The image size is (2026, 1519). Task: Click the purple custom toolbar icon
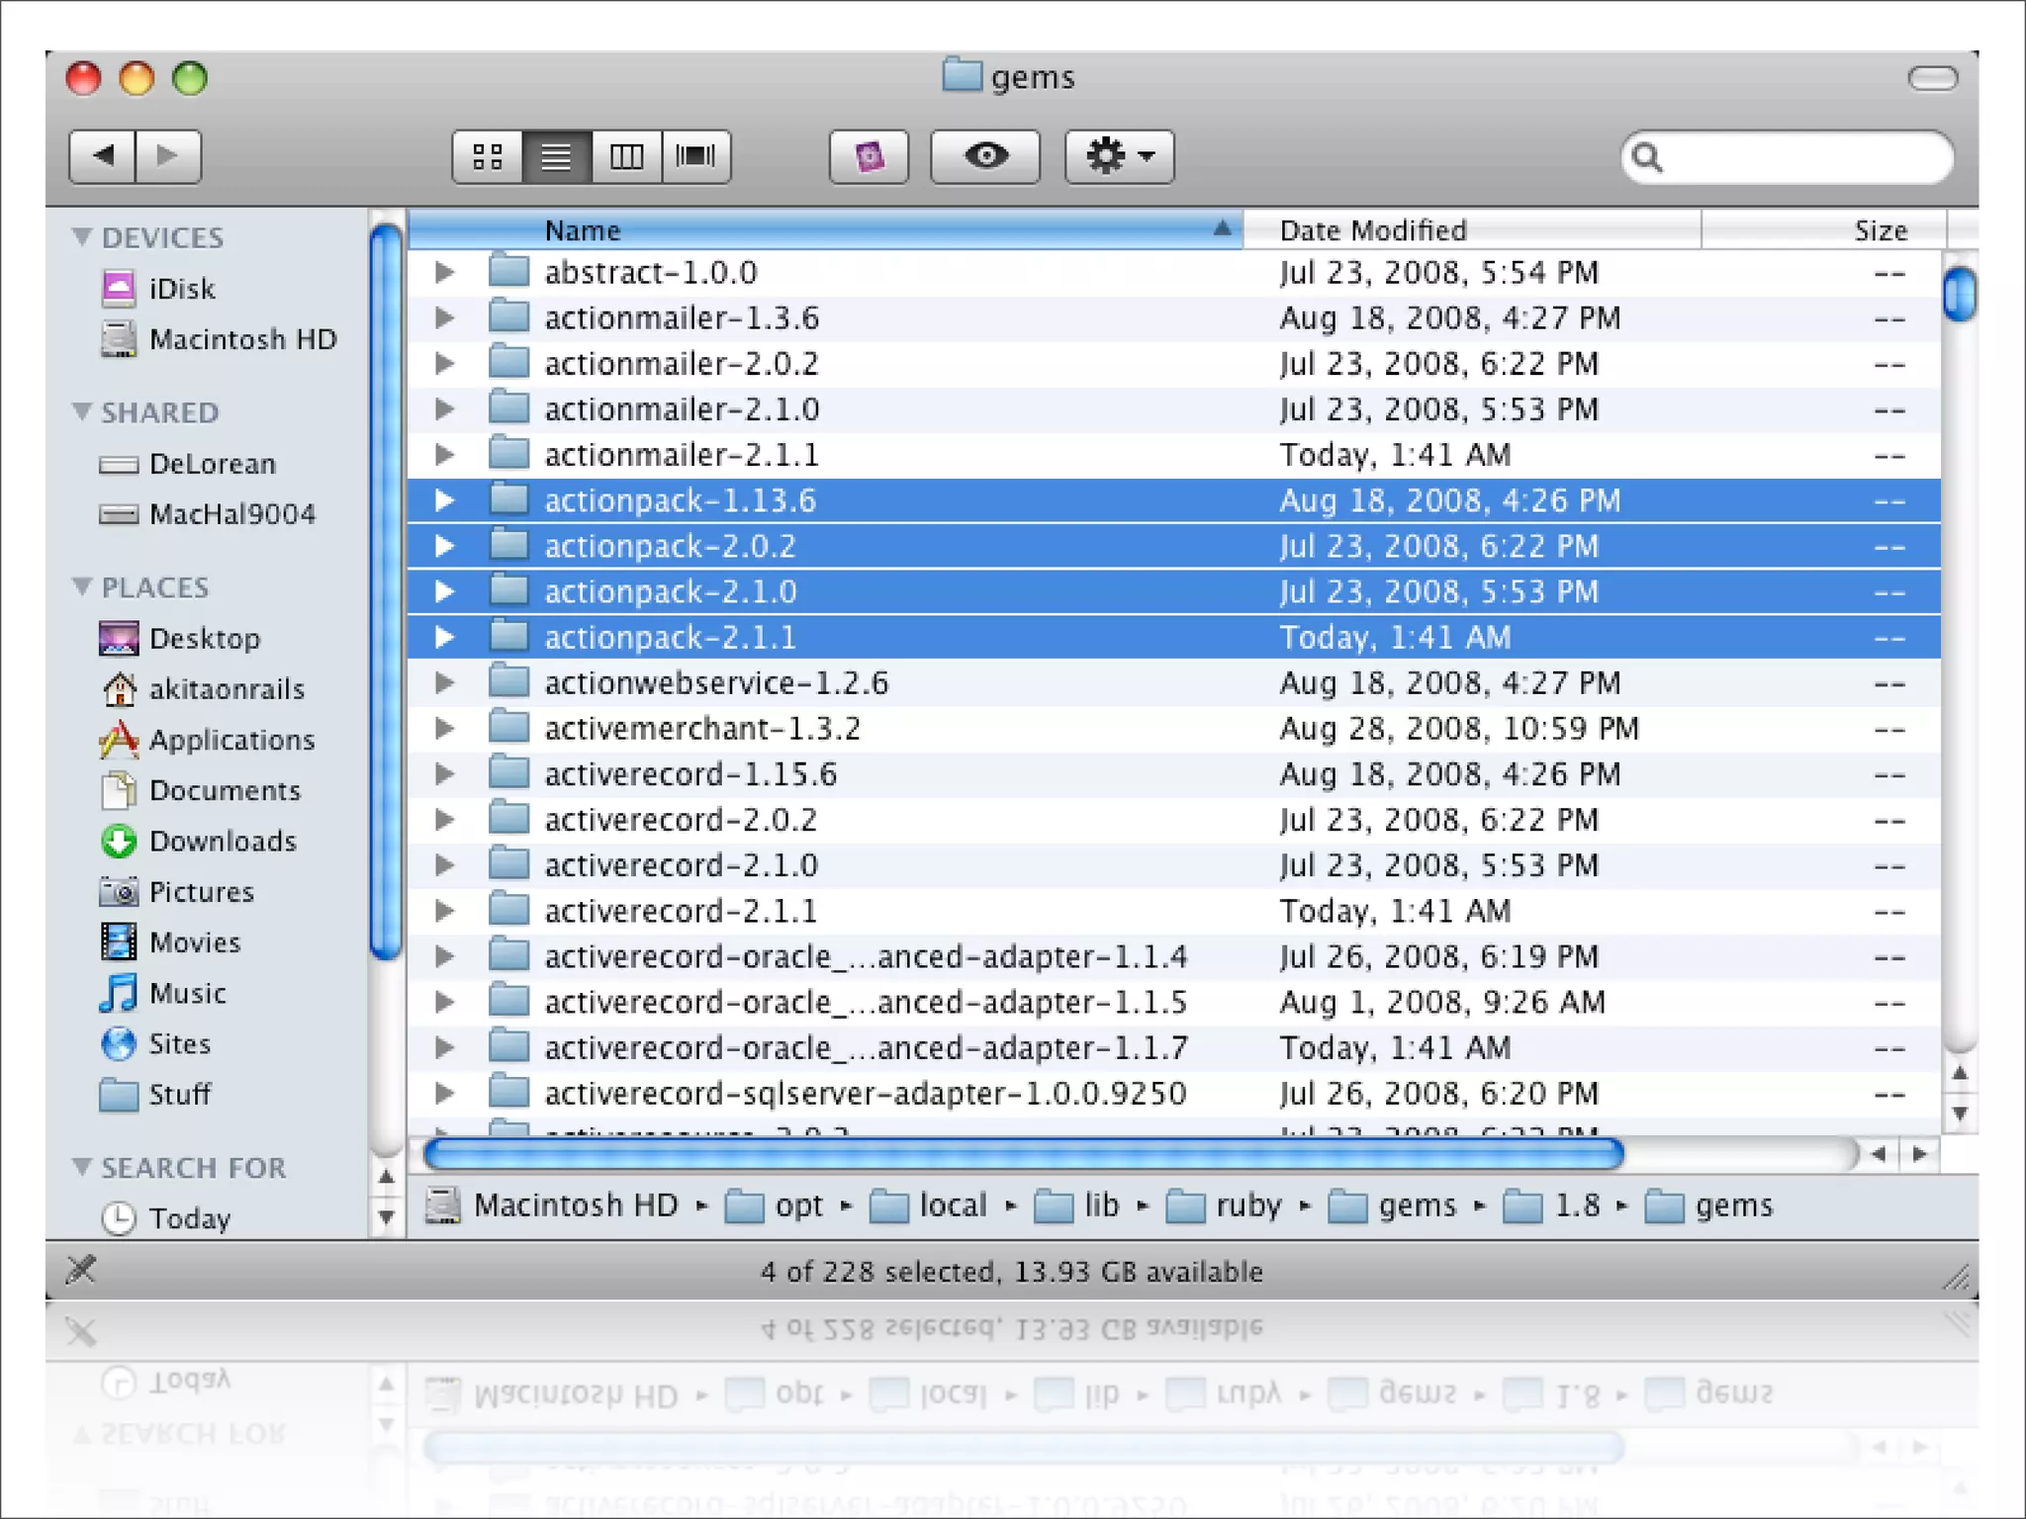[x=869, y=156]
